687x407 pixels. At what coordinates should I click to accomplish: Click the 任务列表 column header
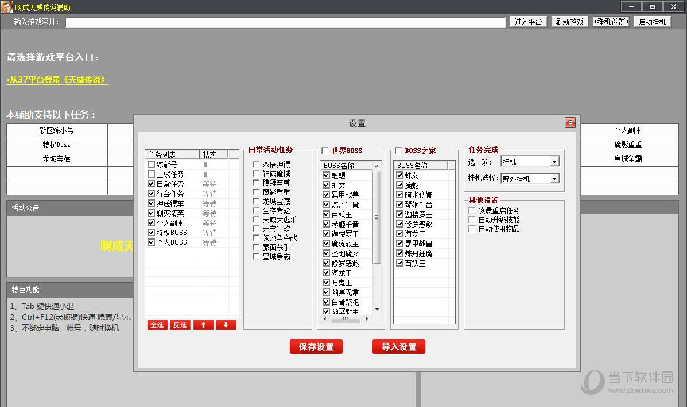pos(172,154)
